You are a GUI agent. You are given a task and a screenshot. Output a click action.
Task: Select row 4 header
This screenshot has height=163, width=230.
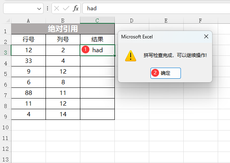click(x=6, y=61)
